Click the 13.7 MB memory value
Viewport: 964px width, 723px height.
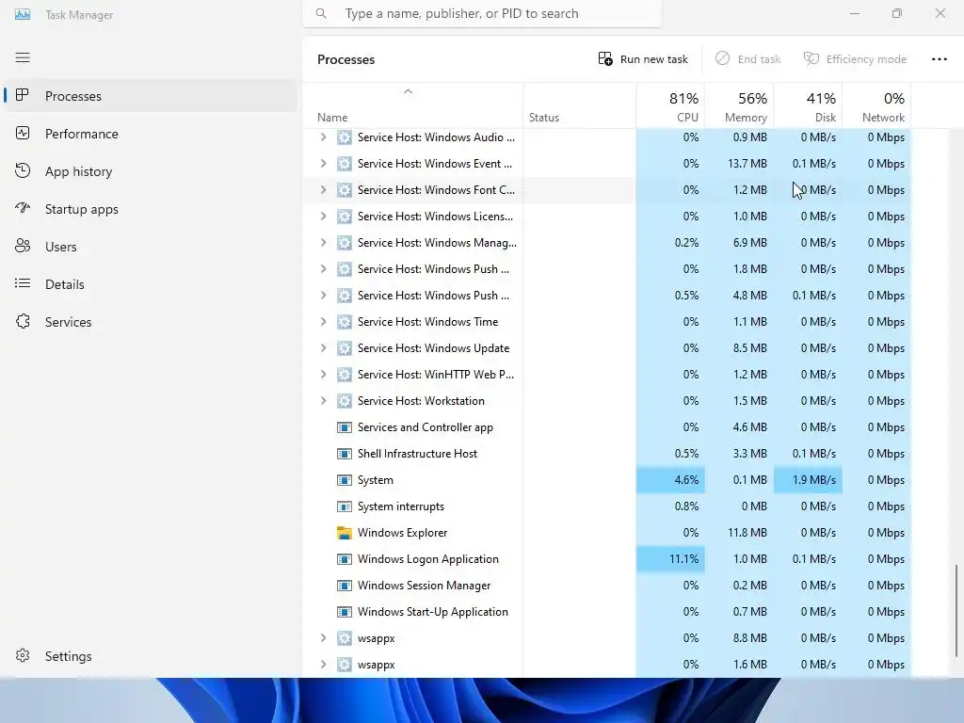747,164
